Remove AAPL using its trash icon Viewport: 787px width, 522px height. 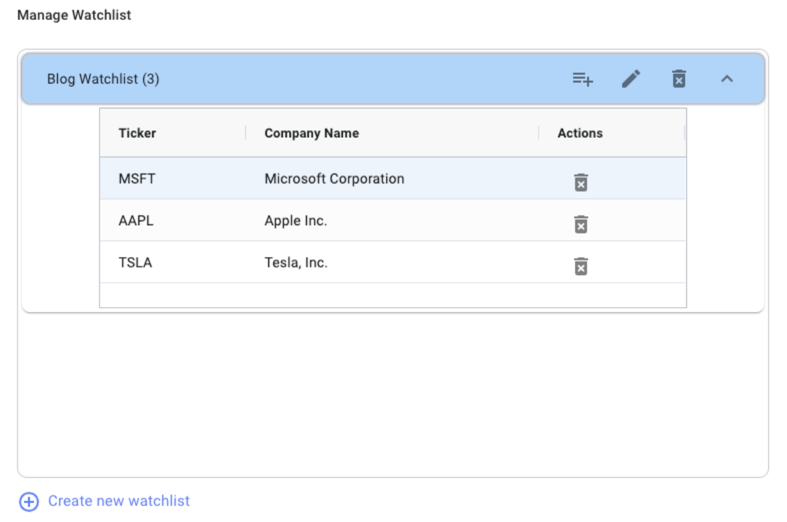581,224
